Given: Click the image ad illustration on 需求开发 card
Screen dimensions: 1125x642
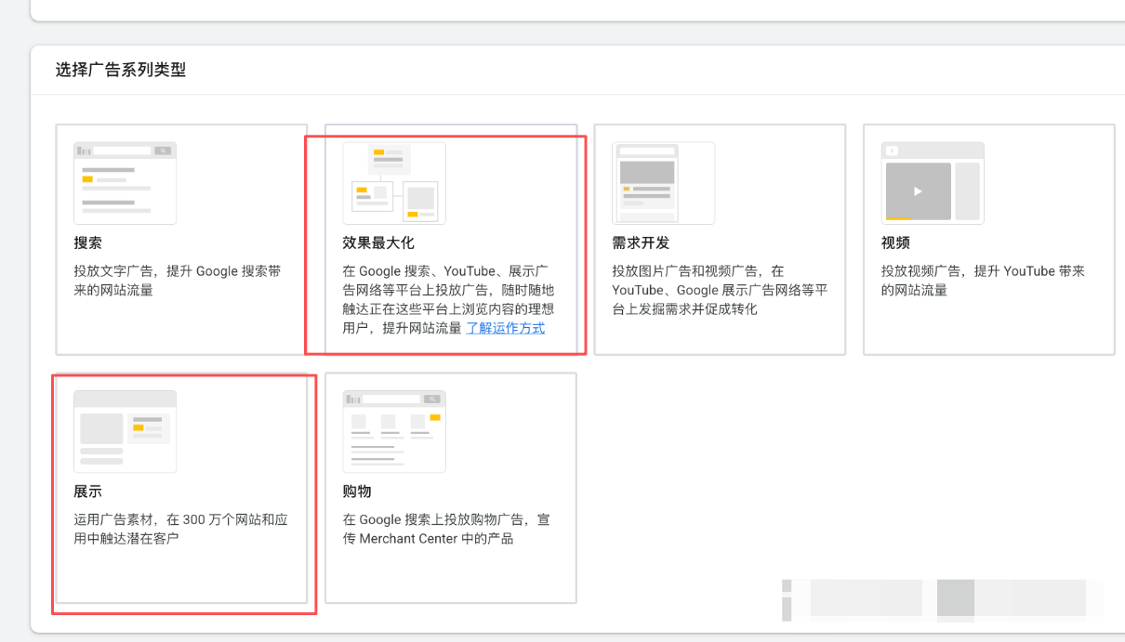Looking at the screenshot, I should [x=663, y=183].
